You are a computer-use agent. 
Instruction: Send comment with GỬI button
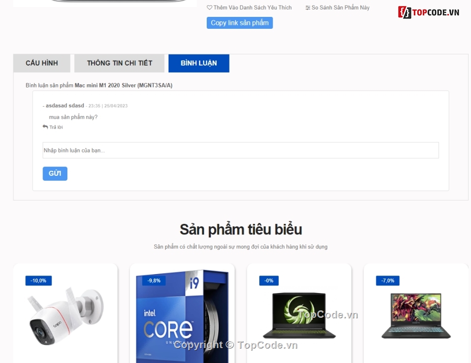55,173
